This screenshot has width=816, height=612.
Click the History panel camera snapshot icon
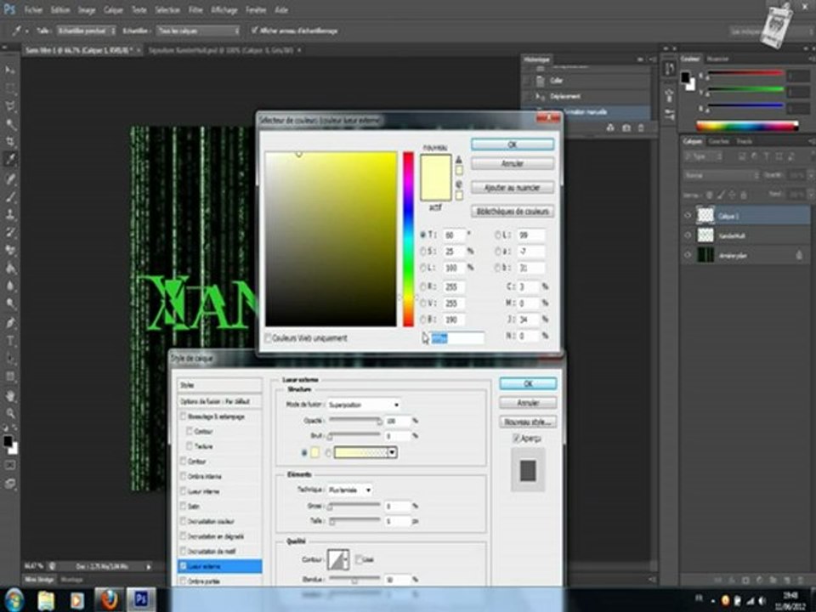[626, 127]
